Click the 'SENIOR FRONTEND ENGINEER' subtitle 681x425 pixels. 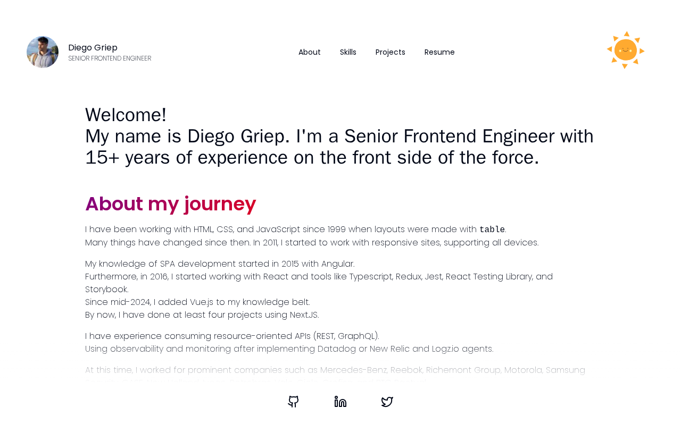coord(110,58)
